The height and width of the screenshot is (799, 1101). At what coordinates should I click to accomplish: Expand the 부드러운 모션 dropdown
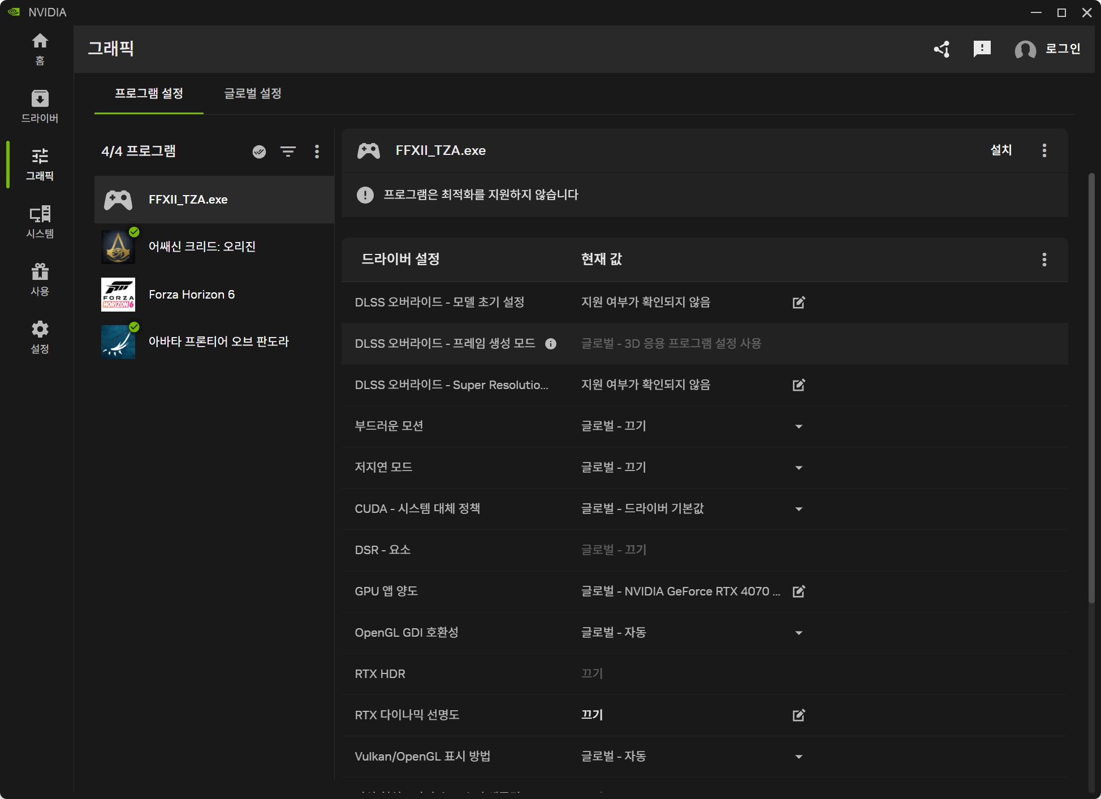click(798, 426)
